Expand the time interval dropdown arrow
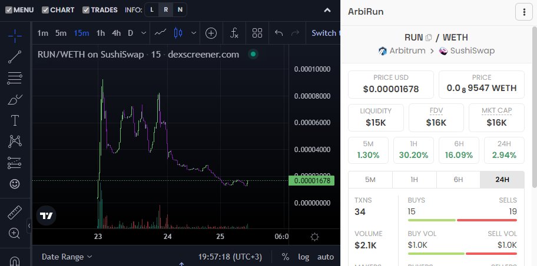The height and width of the screenshot is (266, 537). click(x=144, y=33)
